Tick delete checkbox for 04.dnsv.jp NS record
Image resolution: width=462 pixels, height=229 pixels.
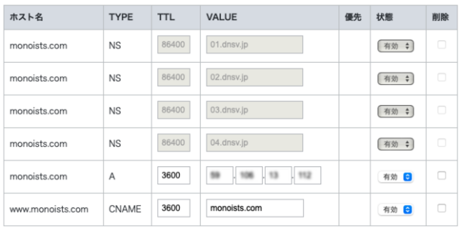pyautogui.click(x=441, y=143)
